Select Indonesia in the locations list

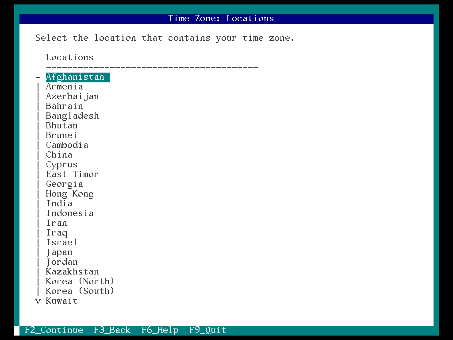point(70,213)
